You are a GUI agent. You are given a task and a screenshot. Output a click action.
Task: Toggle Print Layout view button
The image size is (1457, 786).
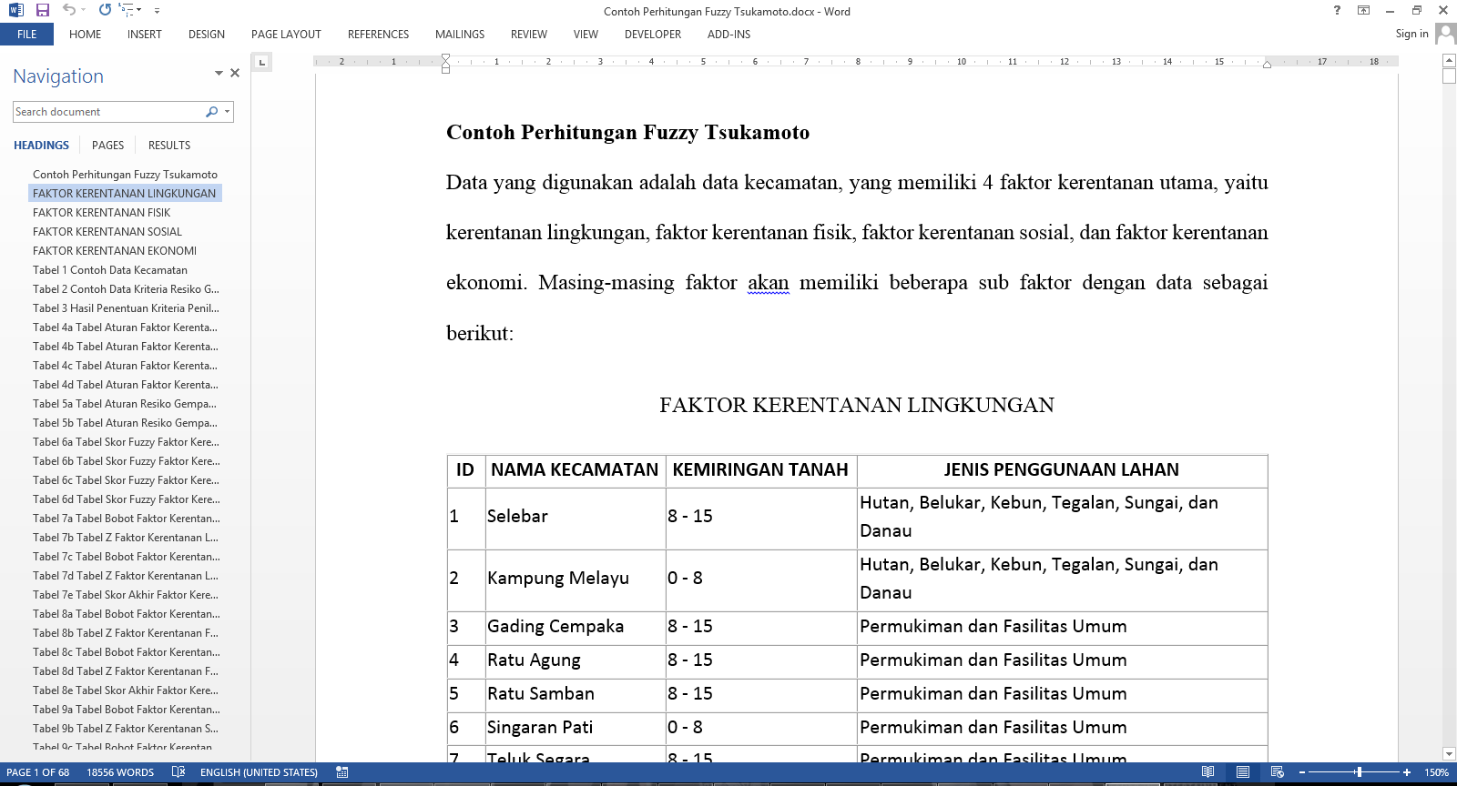[1242, 772]
